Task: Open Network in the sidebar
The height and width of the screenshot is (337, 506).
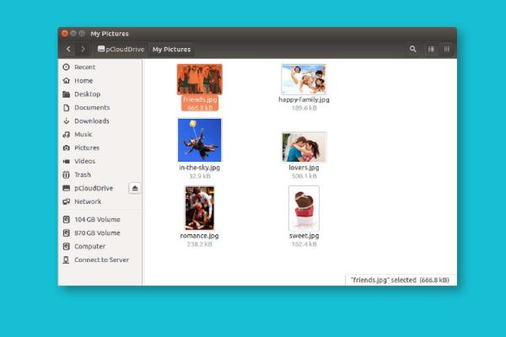Action: pyautogui.click(x=100, y=201)
